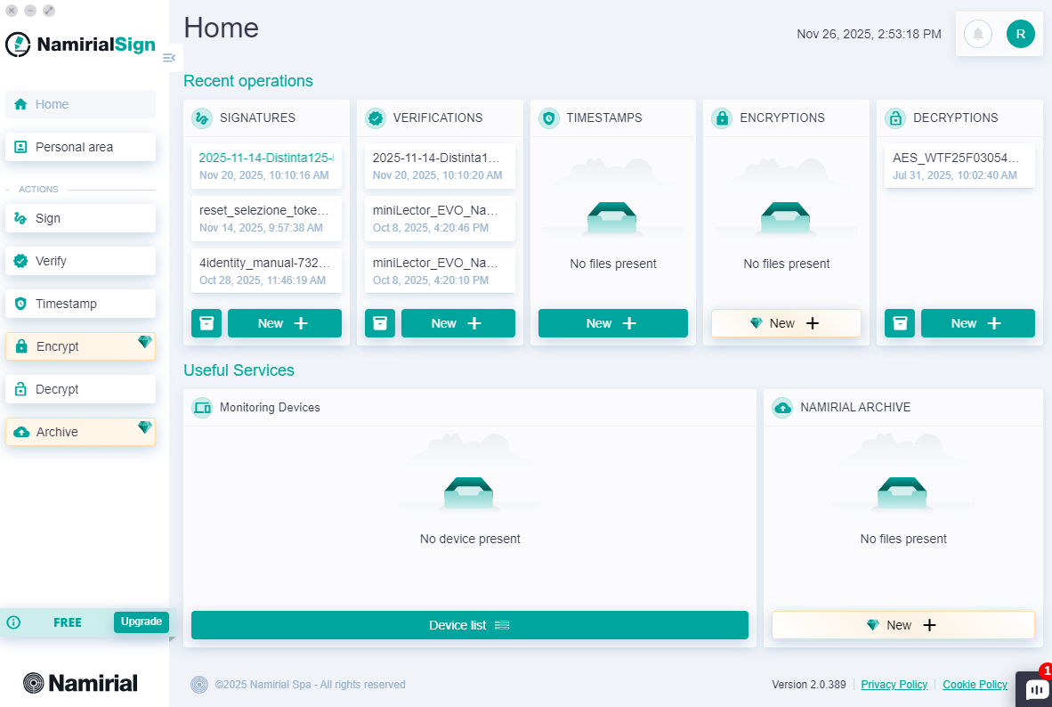The width and height of the screenshot is (1052, 707).
Task: Open the Cookie Policy link
Action: point(975,685)
